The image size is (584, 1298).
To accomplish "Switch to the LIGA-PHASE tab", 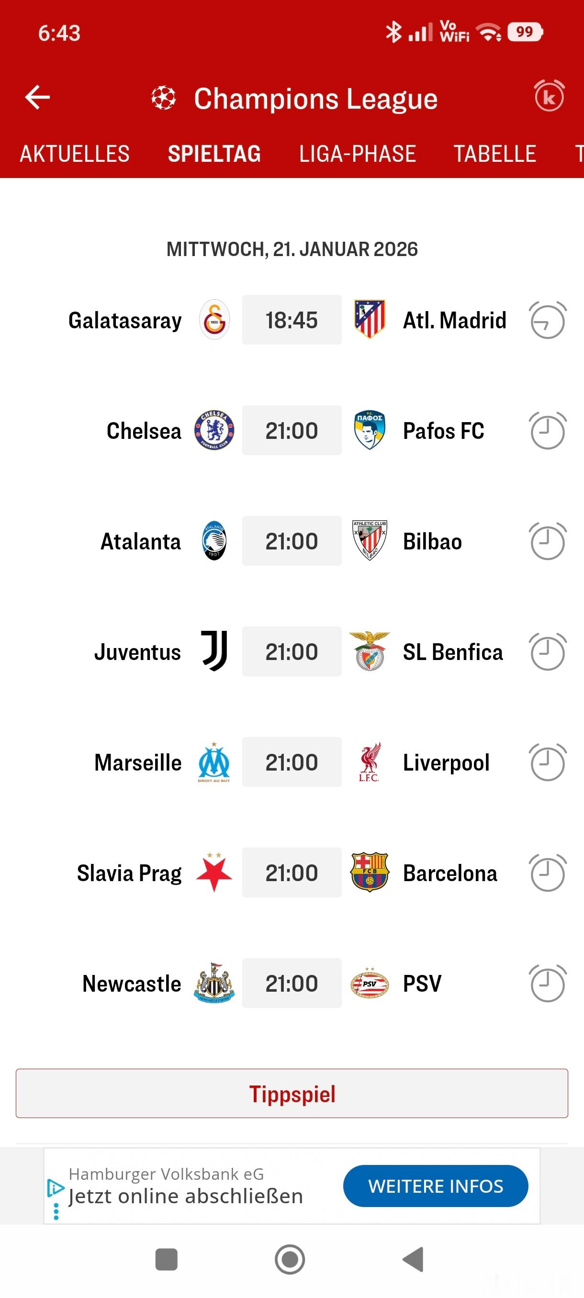I will tap(357, 154).
